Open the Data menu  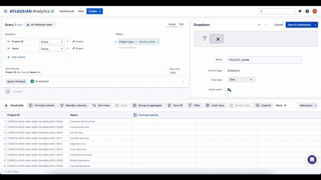tap(81, 11)
